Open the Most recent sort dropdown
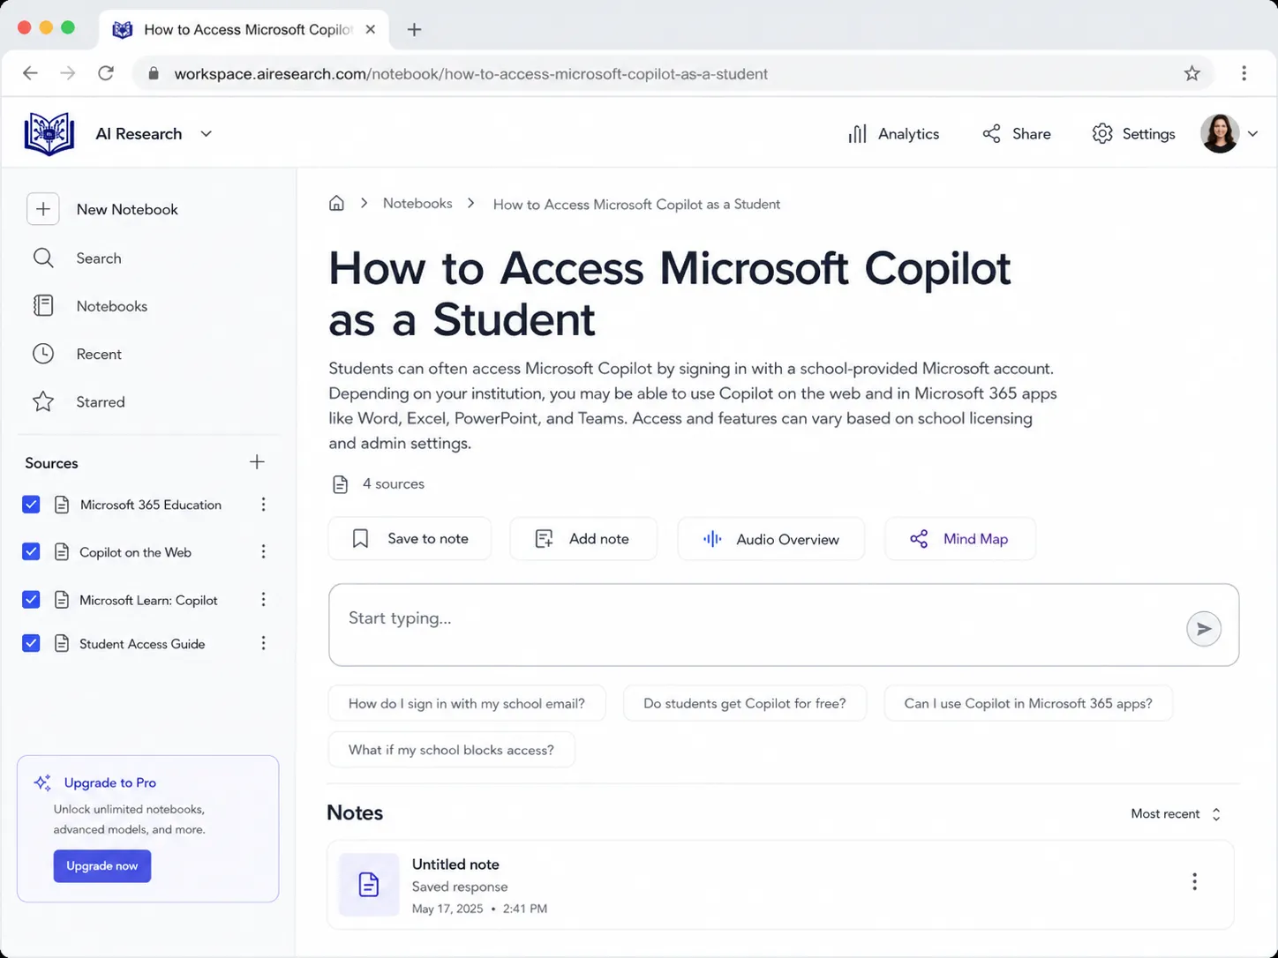Screen dimensions: 1278x958 [1176, 814]
